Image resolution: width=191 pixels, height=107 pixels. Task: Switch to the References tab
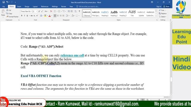(x=45, y=7)
